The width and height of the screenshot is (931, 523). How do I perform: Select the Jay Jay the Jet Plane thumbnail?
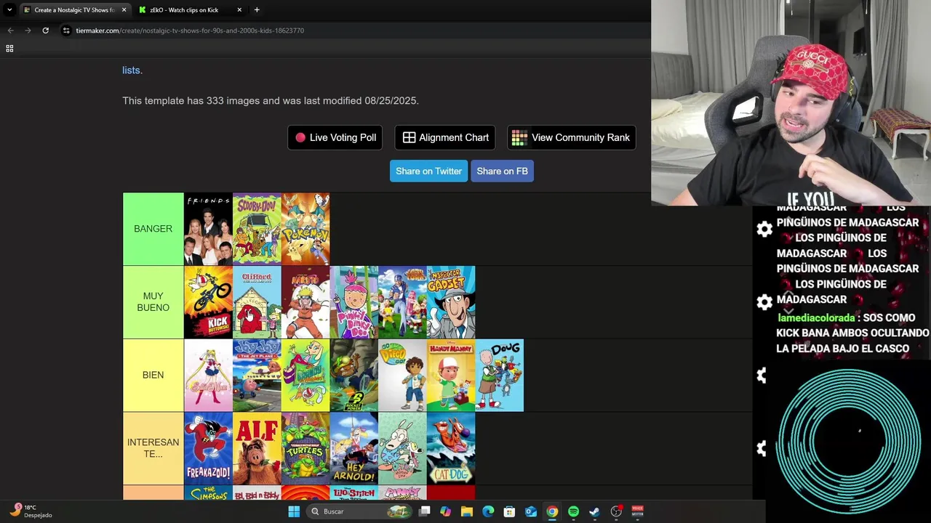(257, 375)
